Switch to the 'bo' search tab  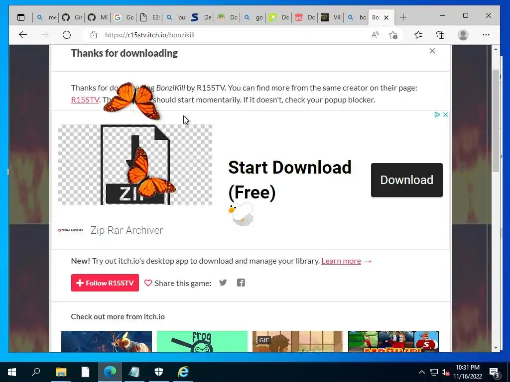pyautogui.click(x=357, y=17)
